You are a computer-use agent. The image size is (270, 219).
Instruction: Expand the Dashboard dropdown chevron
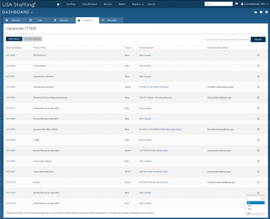point(32,12)
